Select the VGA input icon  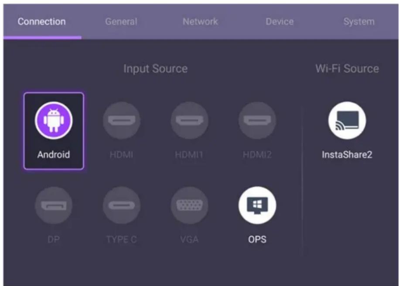190,205
